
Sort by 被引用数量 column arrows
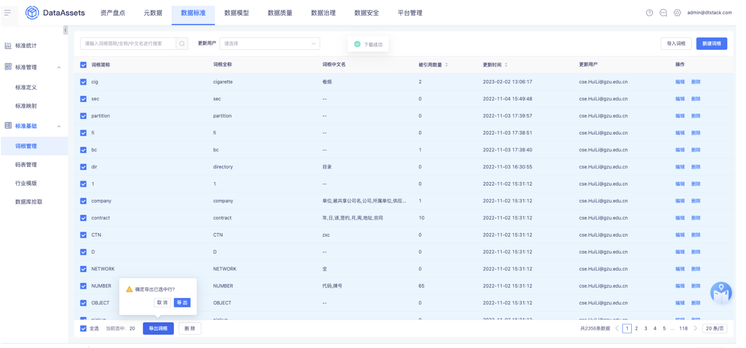click(x=446, y=65)
